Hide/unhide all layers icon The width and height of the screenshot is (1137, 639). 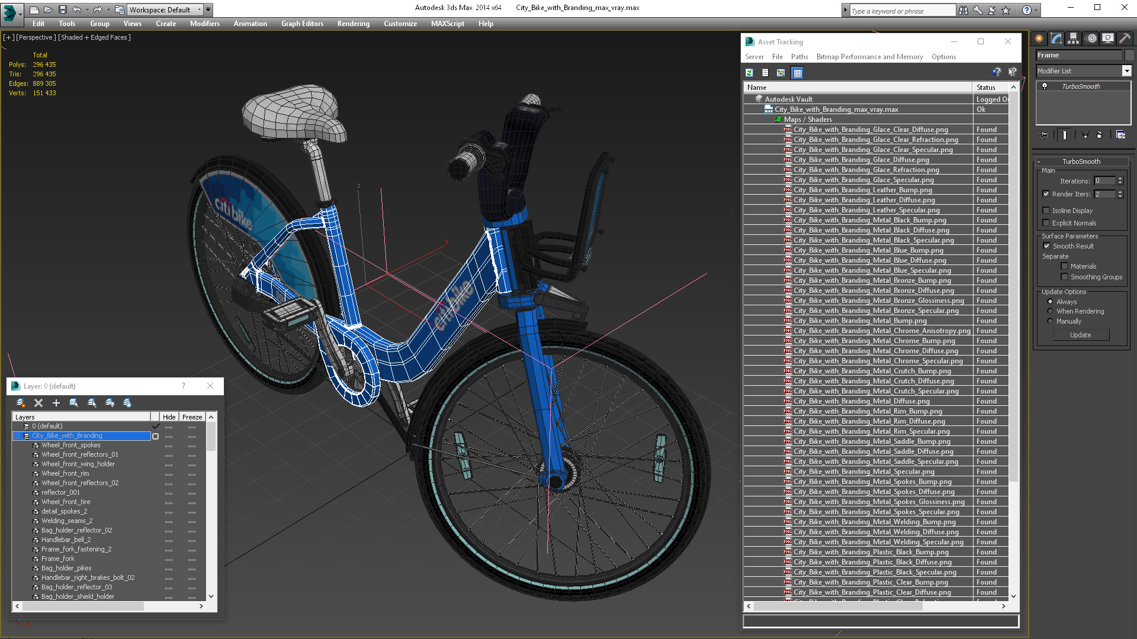coord(110,403)
